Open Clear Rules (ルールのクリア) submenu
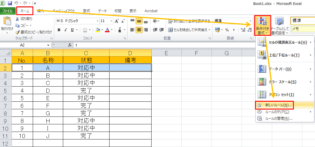 285,112
